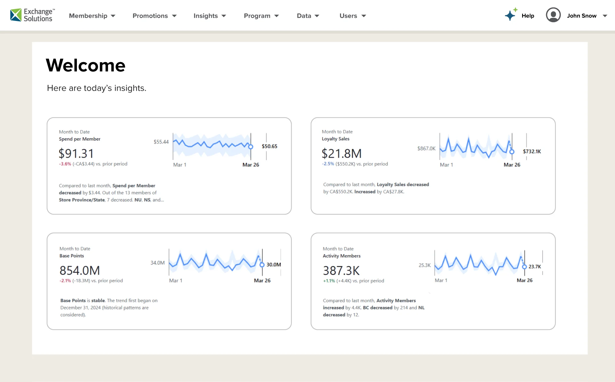Select Insights in the navigation bar

coord(205,16)
